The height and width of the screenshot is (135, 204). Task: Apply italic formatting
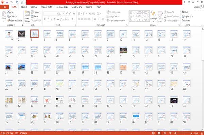(x=48, y=19)
